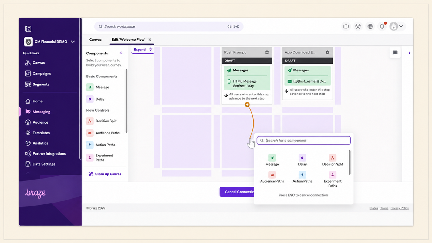Click HTML Message in Push Prompt step
The width and height of the screenshot is (432, 243).
point(245,81)
